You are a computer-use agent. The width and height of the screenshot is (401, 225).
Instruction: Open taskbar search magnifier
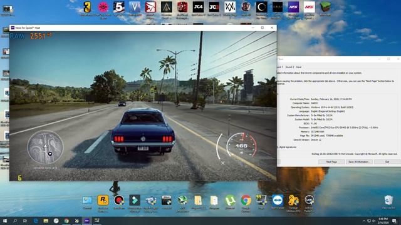pos(15,221)
